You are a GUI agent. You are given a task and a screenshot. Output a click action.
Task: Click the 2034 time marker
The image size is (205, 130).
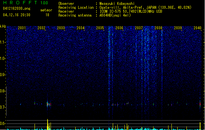coord(81,28)
